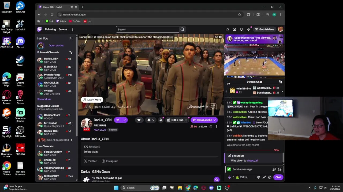The width and height of the screenshot is (343, 192).
Task: Open the Twitter social link
Action: 90,161
